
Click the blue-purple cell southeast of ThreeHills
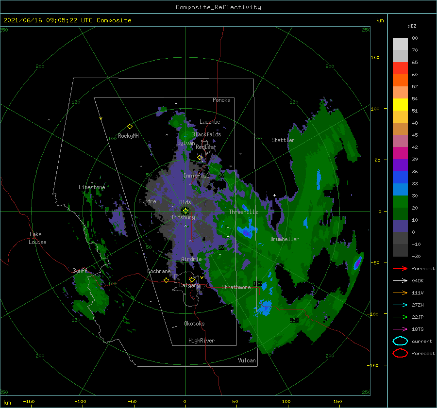(x=247, y=232)
